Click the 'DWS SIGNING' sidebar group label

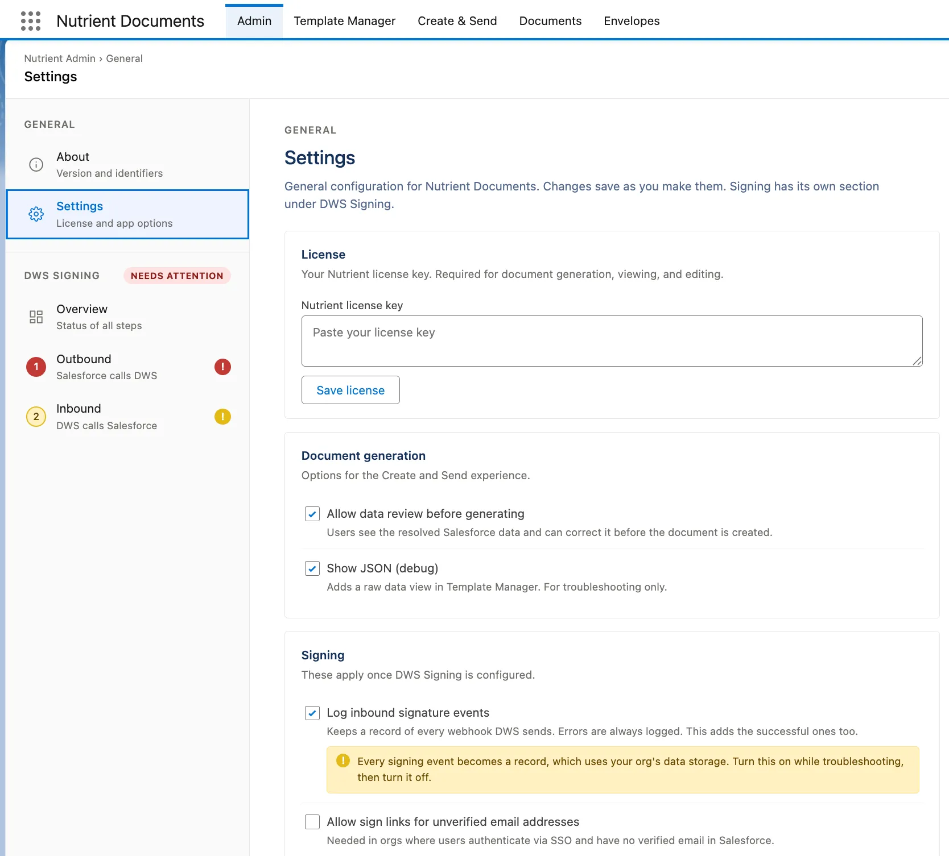coord(61,276)
